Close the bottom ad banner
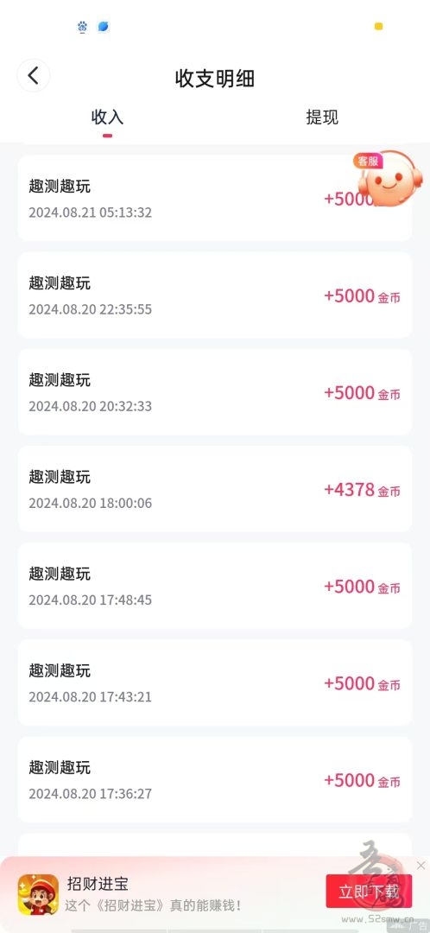Screen dimensions: 430x933 coord(421,865)
